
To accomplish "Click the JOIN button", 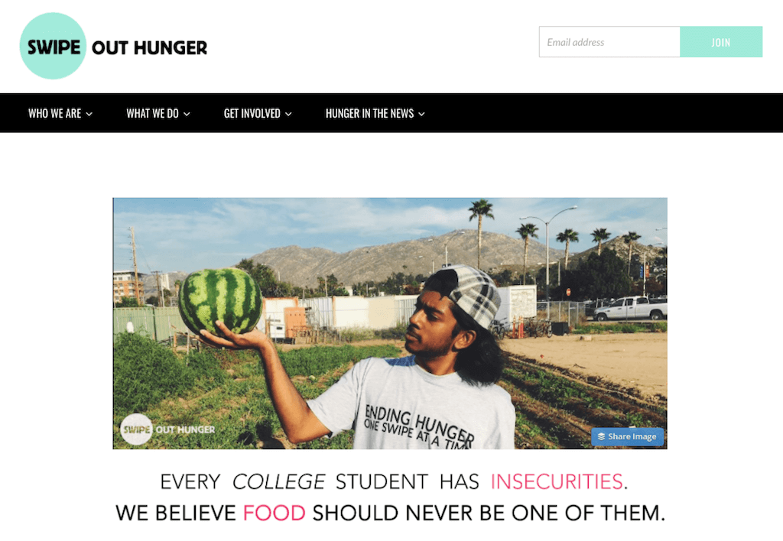I will click(720, 42).
